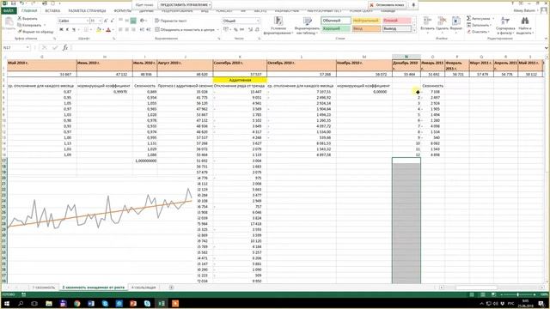Apply the Нейтральный cell style
The width and height of the screenshot is (550, 309).
pos(366,21)
